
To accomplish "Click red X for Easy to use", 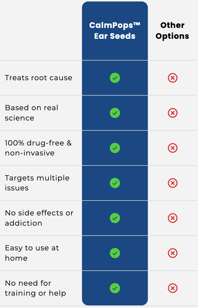I will tap(172, 253).
